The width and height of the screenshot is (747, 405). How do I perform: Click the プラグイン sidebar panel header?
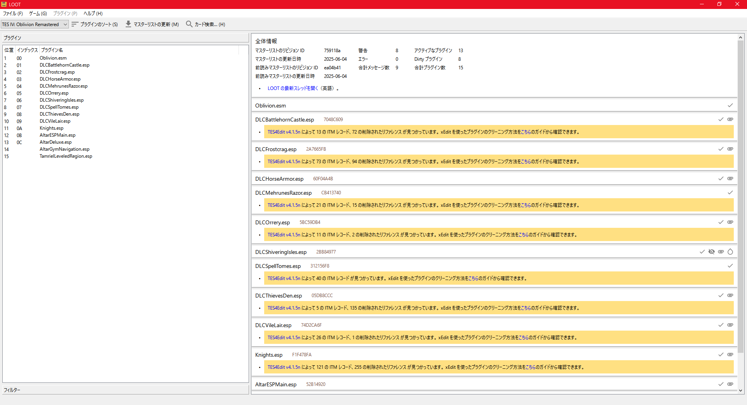pyautogui.click(x=125, y=38)
